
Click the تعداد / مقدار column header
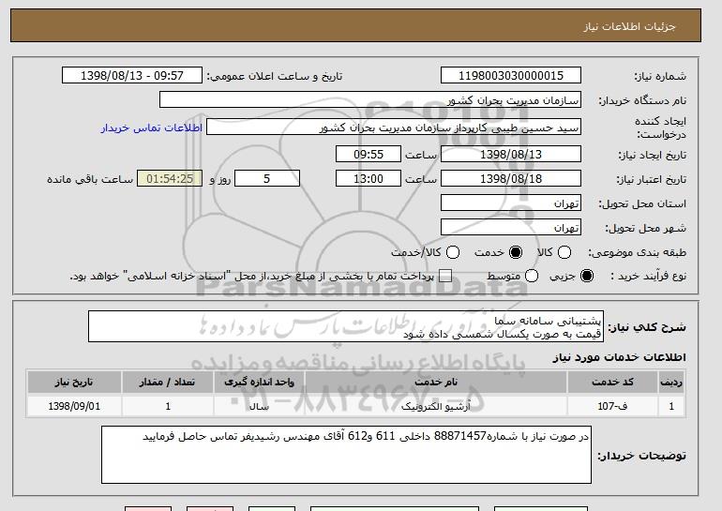click(168, 383)
